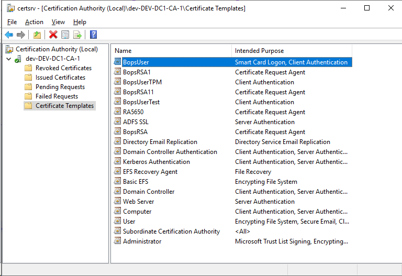Open the File menu
The image size is (402, 276).
12,22
